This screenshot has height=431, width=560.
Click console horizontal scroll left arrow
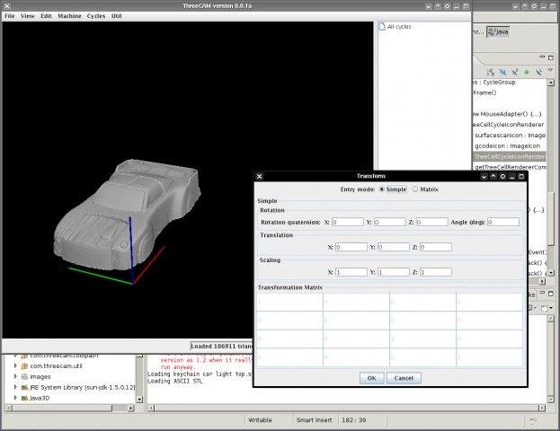pos(151,408)
